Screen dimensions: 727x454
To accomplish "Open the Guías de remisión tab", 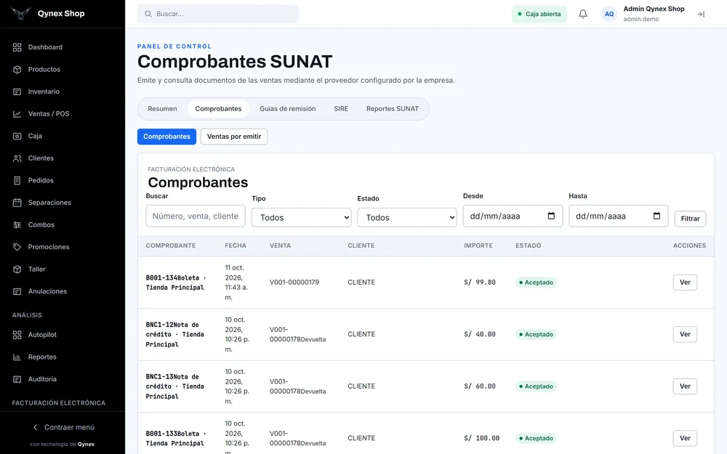I will (x=287, y=109).
